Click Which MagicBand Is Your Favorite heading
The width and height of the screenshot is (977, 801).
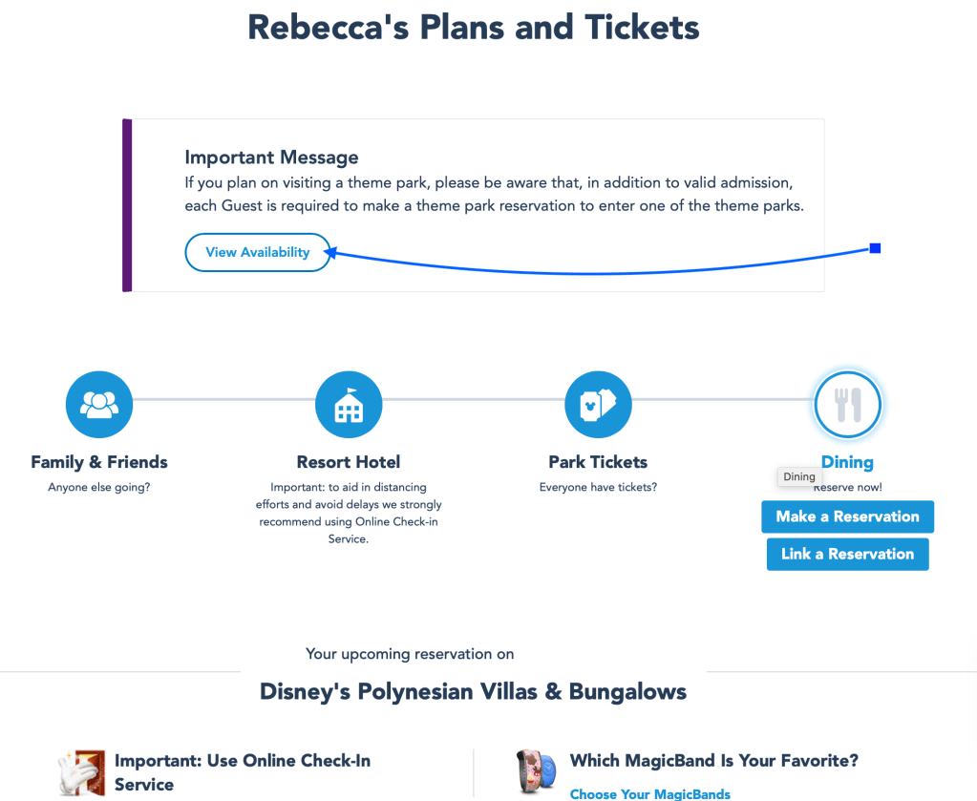click(x=713, y=760)
